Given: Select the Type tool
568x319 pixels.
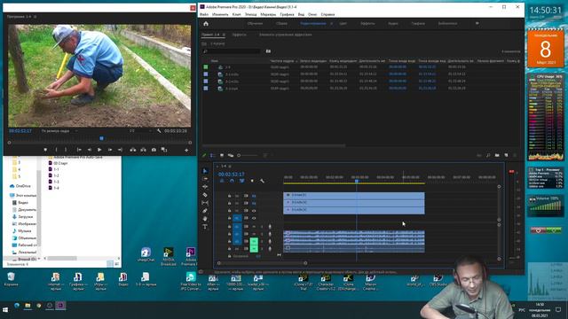Looking at the screenshot, I should pos(205,227).
